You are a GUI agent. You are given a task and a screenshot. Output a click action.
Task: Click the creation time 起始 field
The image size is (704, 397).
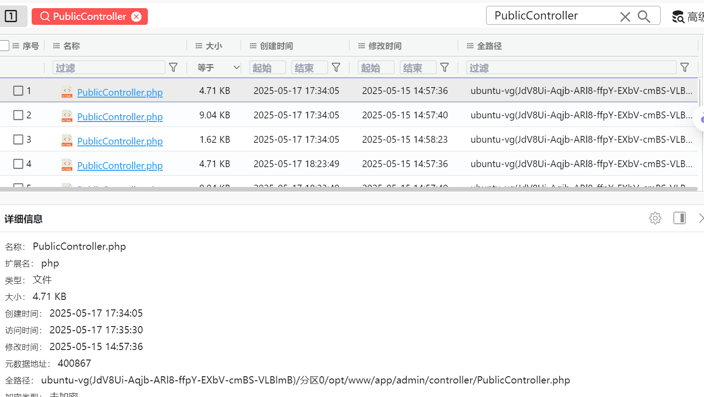point(267,67)
